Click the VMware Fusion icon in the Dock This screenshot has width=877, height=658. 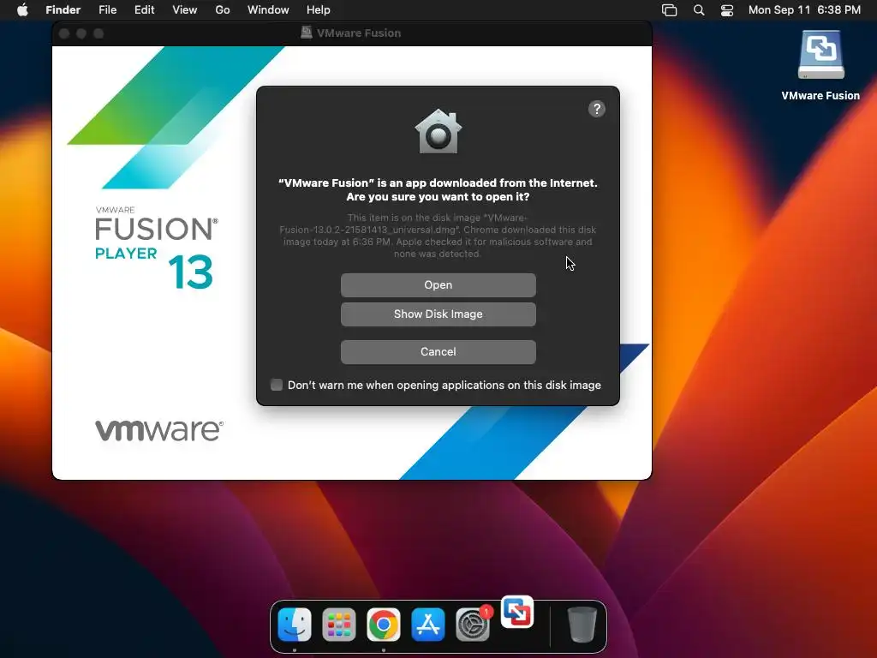(x=517, y=613)
